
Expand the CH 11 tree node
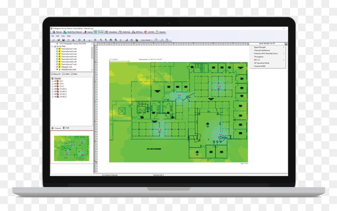click(53, 86)
